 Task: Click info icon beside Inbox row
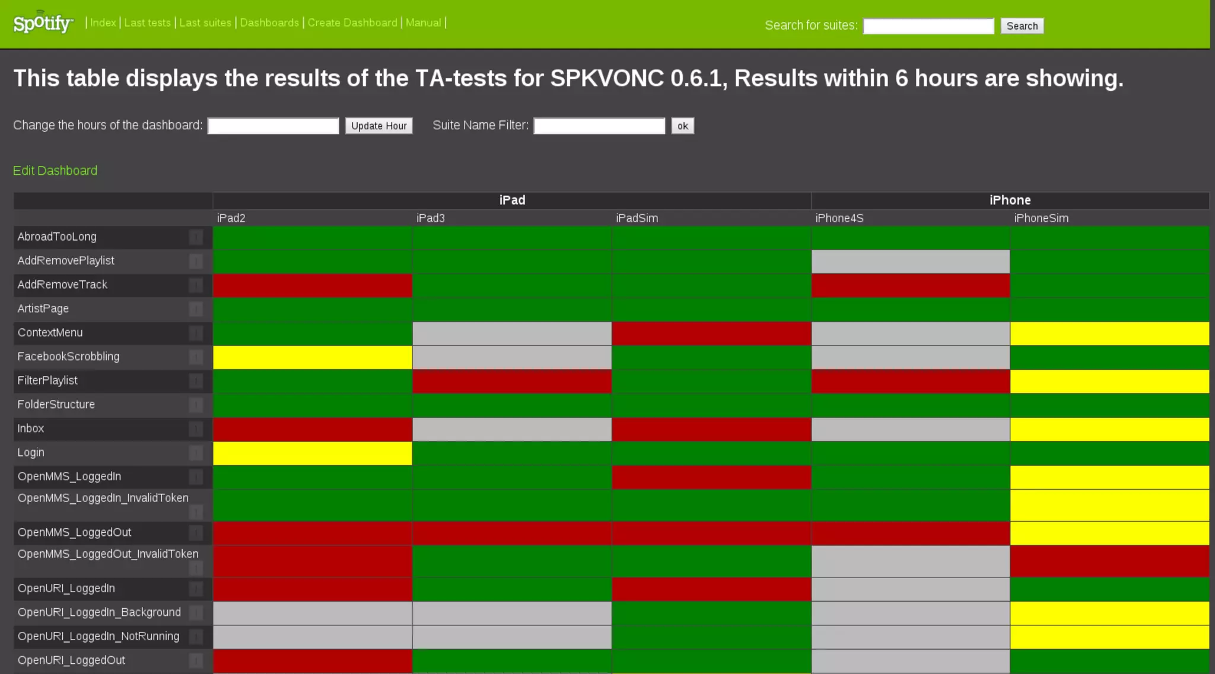point(196,429)
